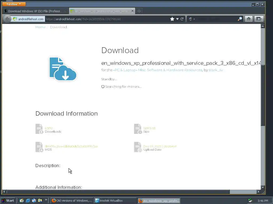Open Misc. Software & Hardware Resources link

(170, 70)
